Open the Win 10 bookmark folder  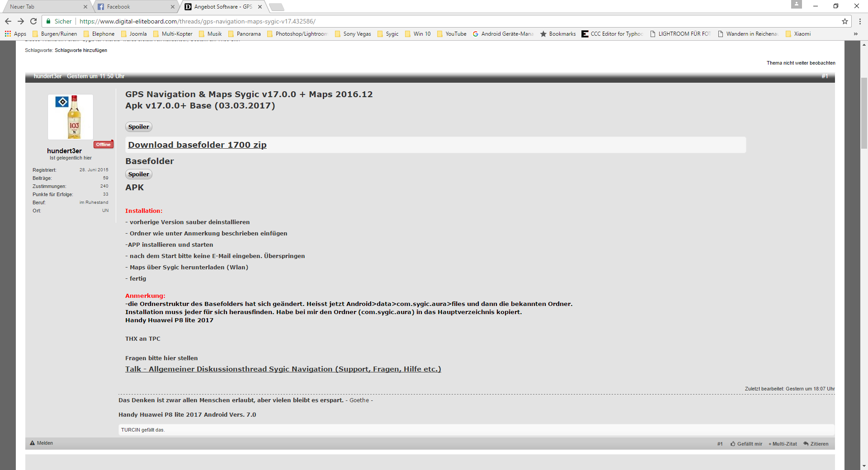(418, 34)
